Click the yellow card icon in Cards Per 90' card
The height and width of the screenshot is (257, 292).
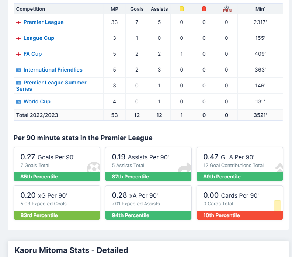click(x=277, y=205)
